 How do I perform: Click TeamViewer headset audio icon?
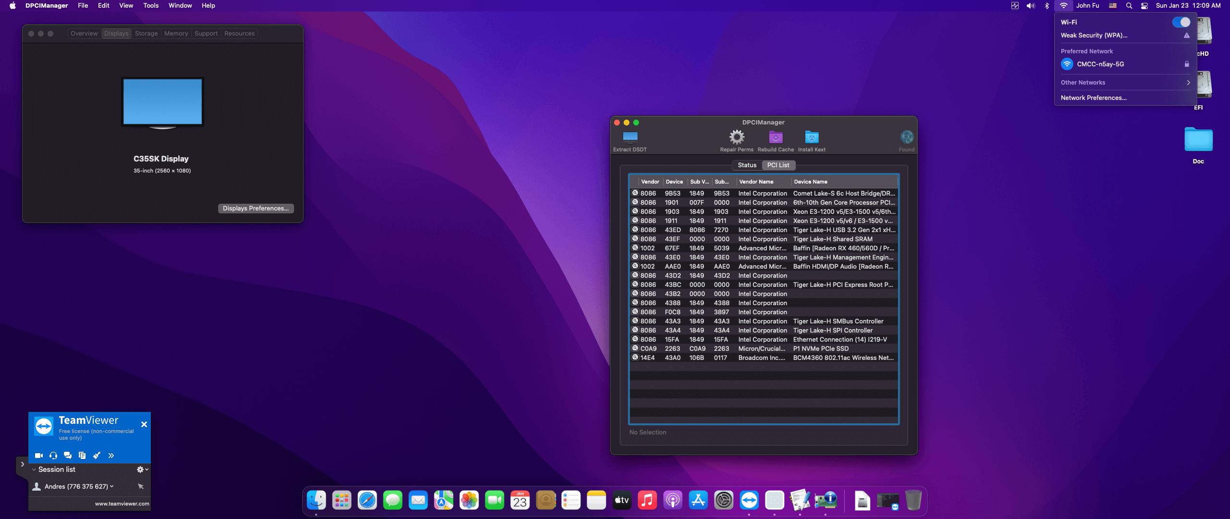pos(53,456)
